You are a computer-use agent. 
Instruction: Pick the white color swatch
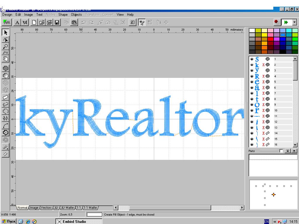tap(252, 30)
